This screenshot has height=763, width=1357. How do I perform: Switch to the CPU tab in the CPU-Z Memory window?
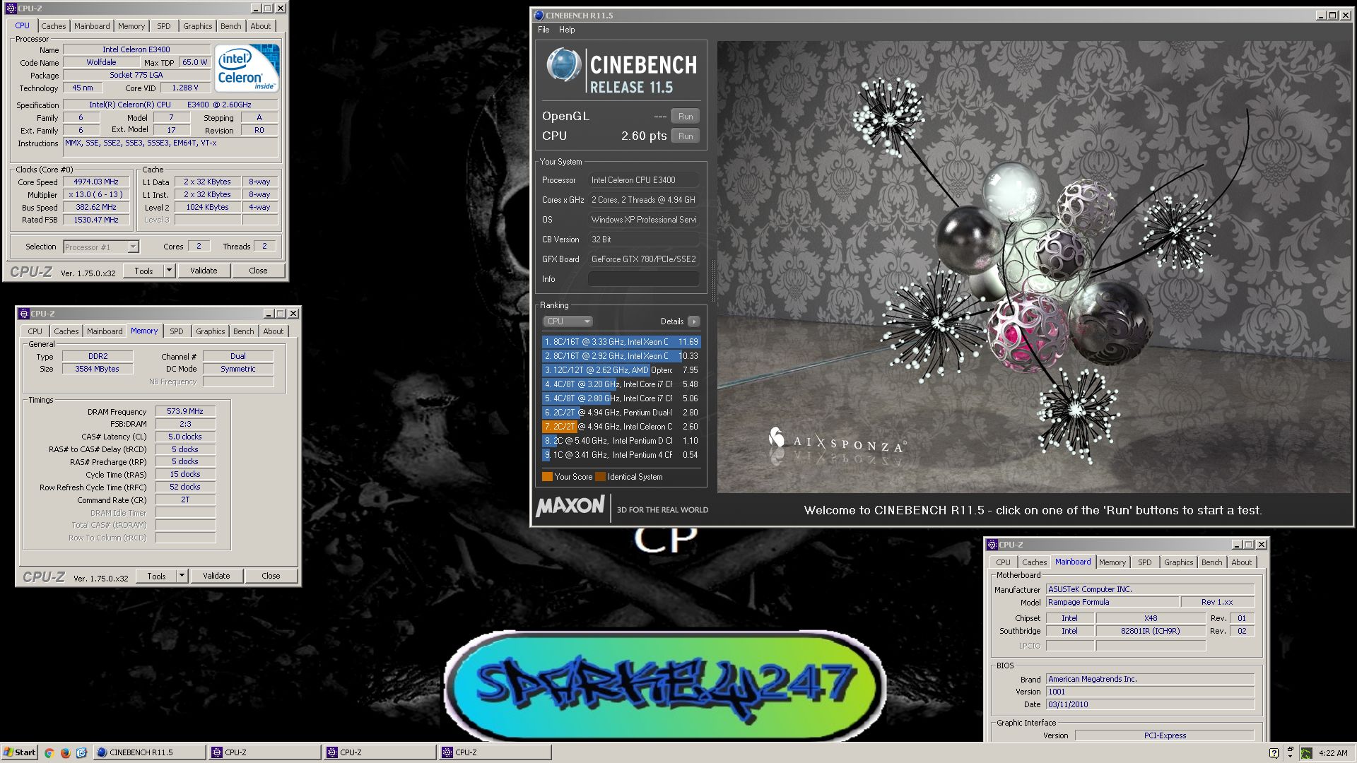click(x=35, y=331)
